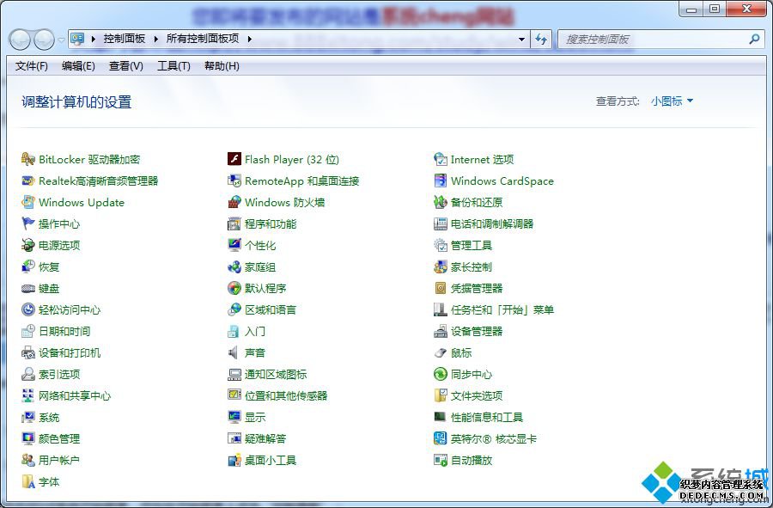Open the 默认程序 icon
773x508 pixels.
coord(234,289)
